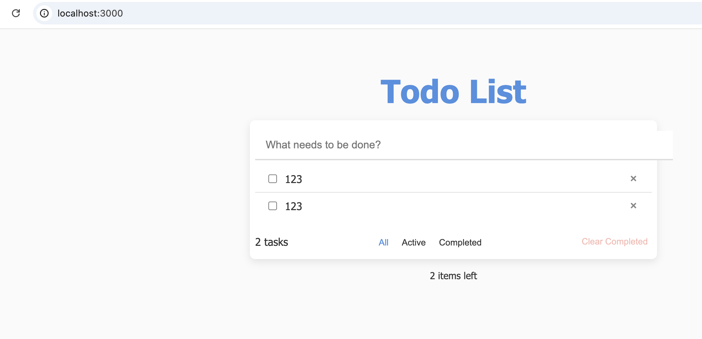Click the localhost:3000 URL text

(90, 13)
